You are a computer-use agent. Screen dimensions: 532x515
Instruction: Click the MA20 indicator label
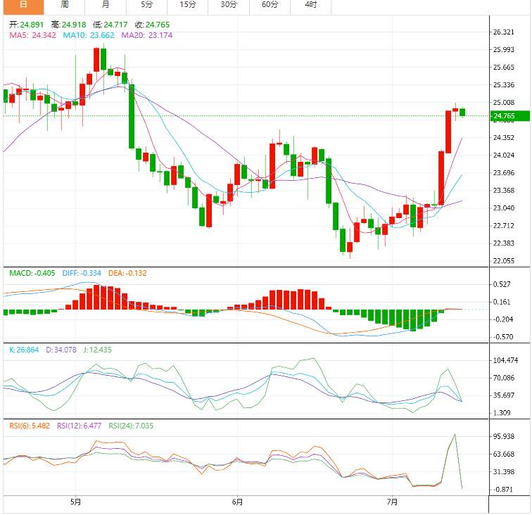(146, 34)
